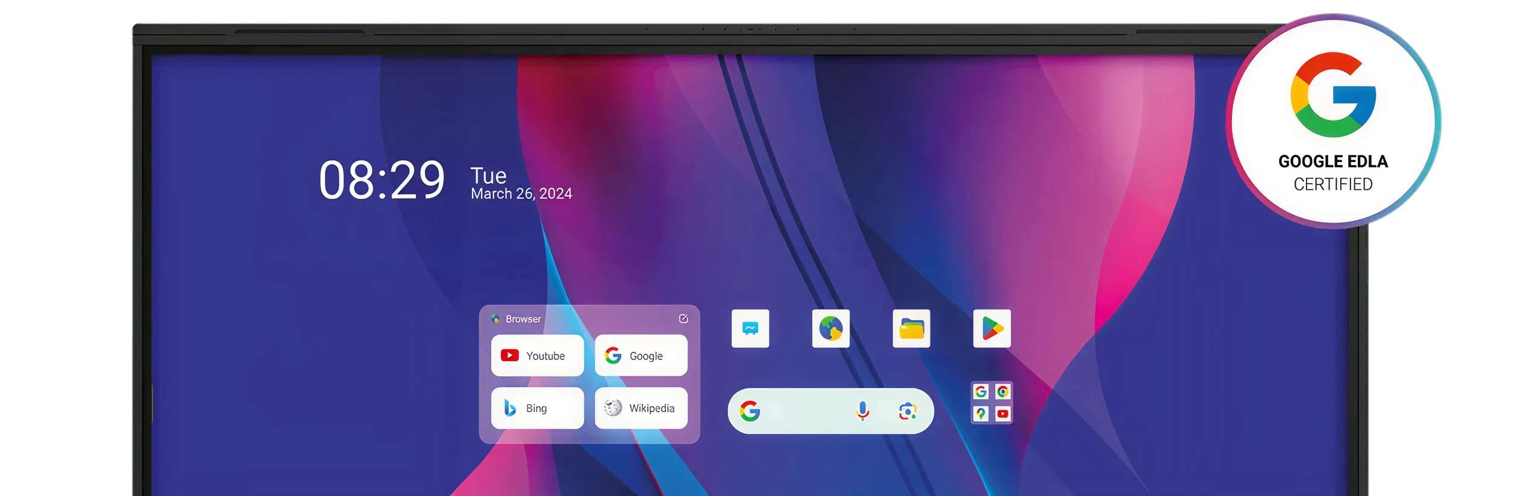Open the Google Play Store app
Image resolution: width=1538 pixels, height=496 pixels.
tap(991, 328)
